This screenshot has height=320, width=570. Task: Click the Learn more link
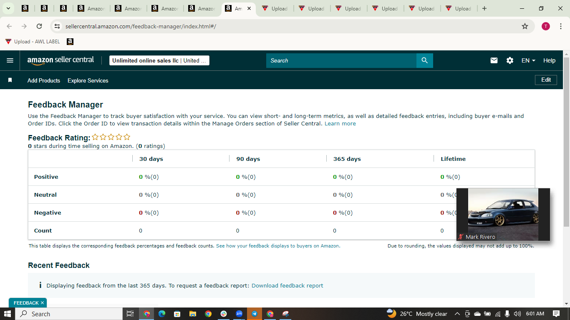click(x=340, y=124)
